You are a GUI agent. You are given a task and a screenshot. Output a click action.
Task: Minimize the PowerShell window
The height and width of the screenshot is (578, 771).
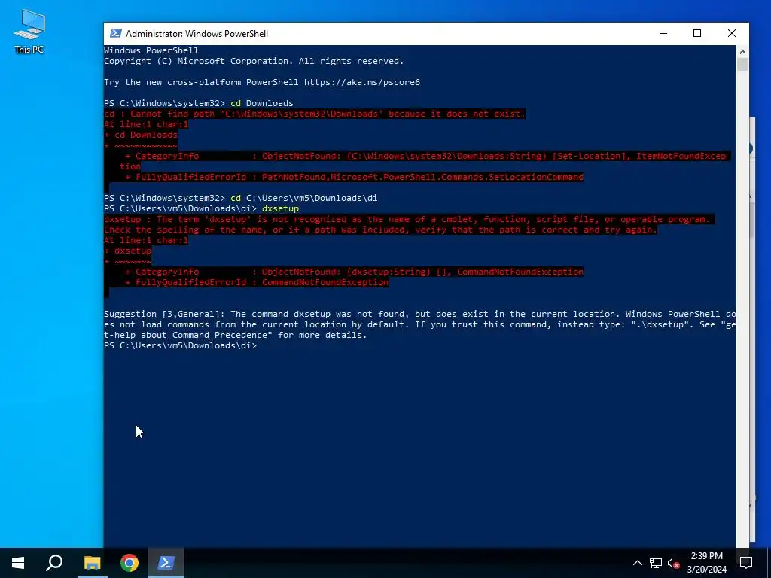point(663,33)
